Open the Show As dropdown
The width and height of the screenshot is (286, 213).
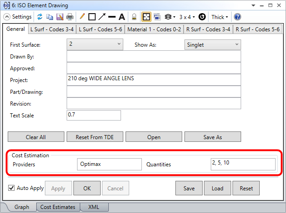point(213,45)
